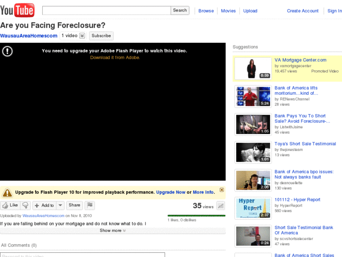
Task: Click the Add to button
Action: 45,205
